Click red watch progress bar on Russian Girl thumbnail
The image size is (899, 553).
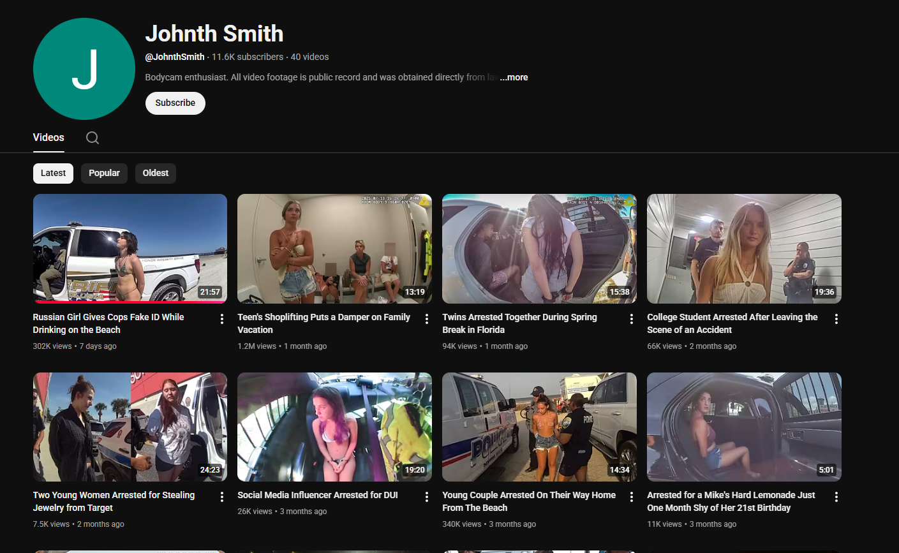130,302
